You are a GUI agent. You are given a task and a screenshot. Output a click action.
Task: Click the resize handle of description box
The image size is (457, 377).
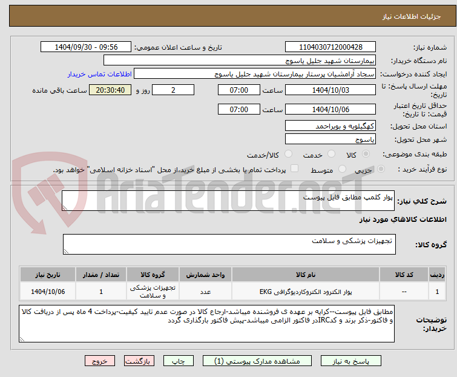point(65,208)
